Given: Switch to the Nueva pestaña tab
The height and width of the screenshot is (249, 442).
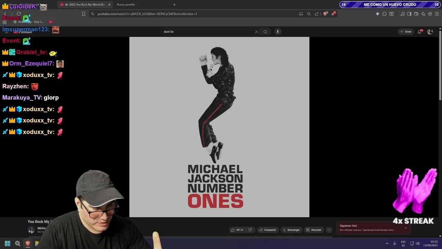Looking at the screenshot, I should click(x=126, y=4).
